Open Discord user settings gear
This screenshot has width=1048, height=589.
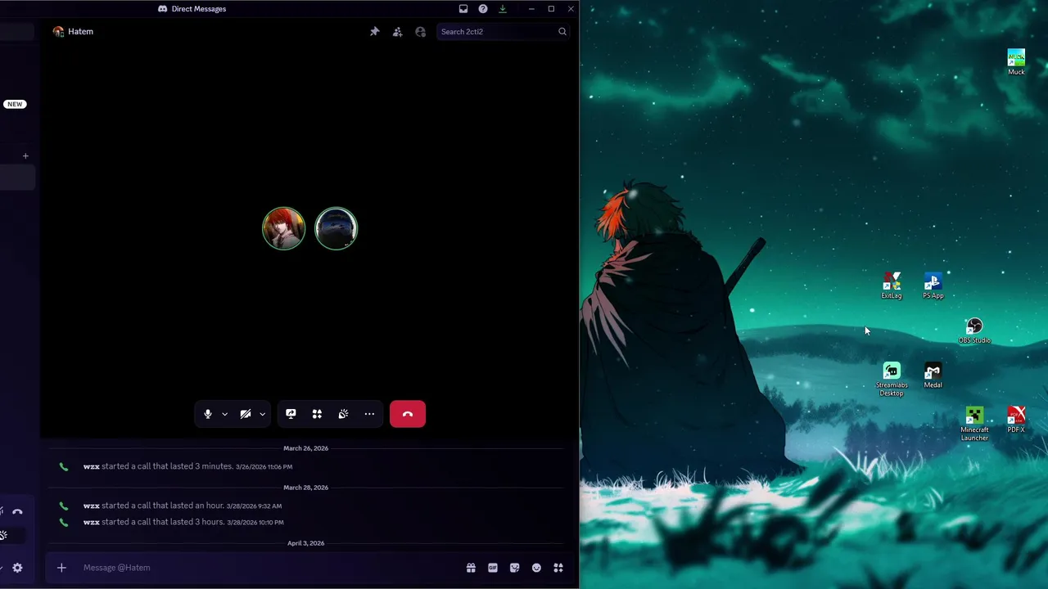pos(17,568)
